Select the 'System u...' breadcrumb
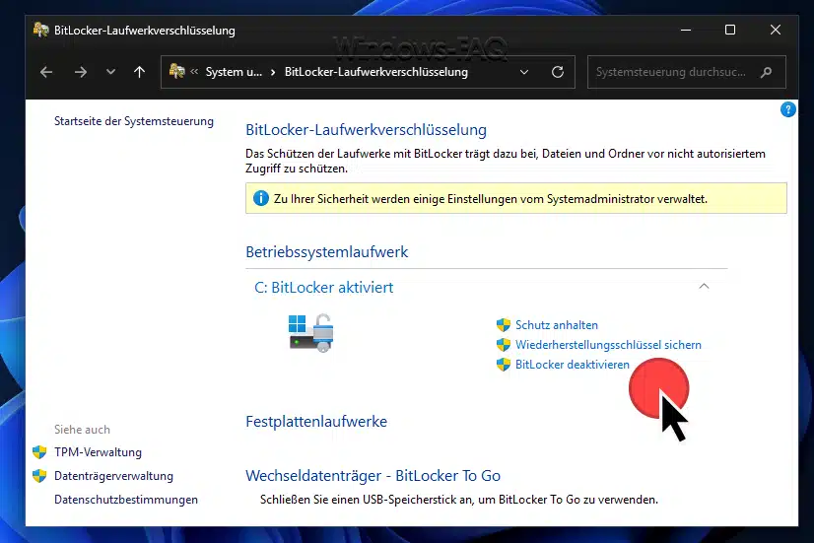The width and height of the screenshot is (814, 543). 234,72
